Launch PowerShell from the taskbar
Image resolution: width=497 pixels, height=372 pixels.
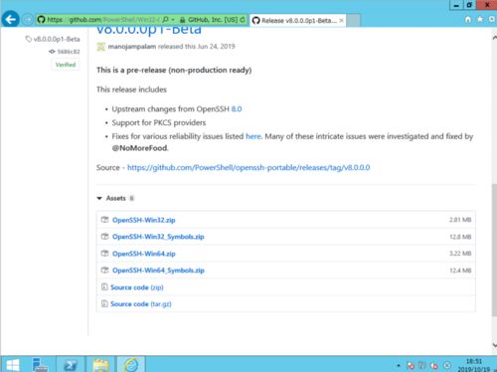pyautogui.click(x=70, y=365)
